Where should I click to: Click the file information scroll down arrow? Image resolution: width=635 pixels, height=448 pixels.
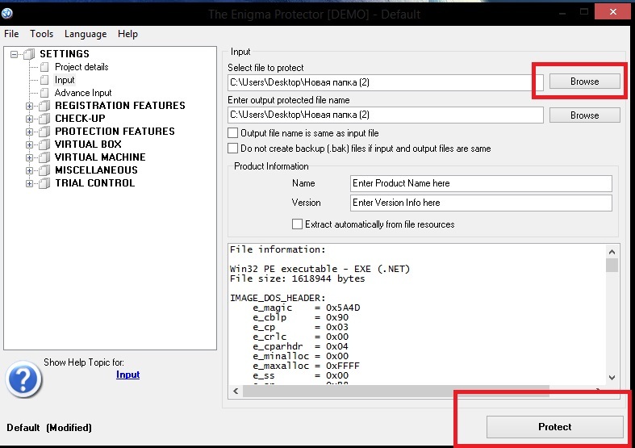612,378
